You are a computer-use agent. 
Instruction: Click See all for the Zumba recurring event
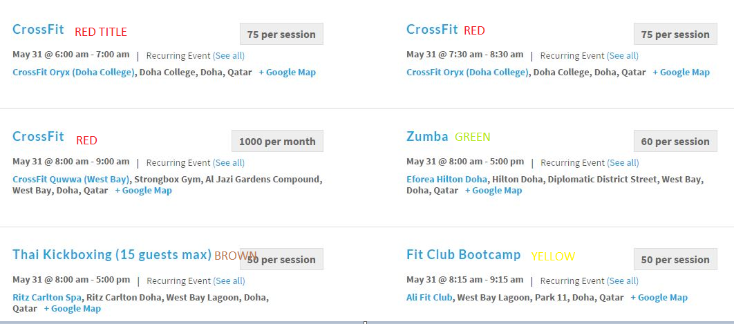[x=623, y=163]
